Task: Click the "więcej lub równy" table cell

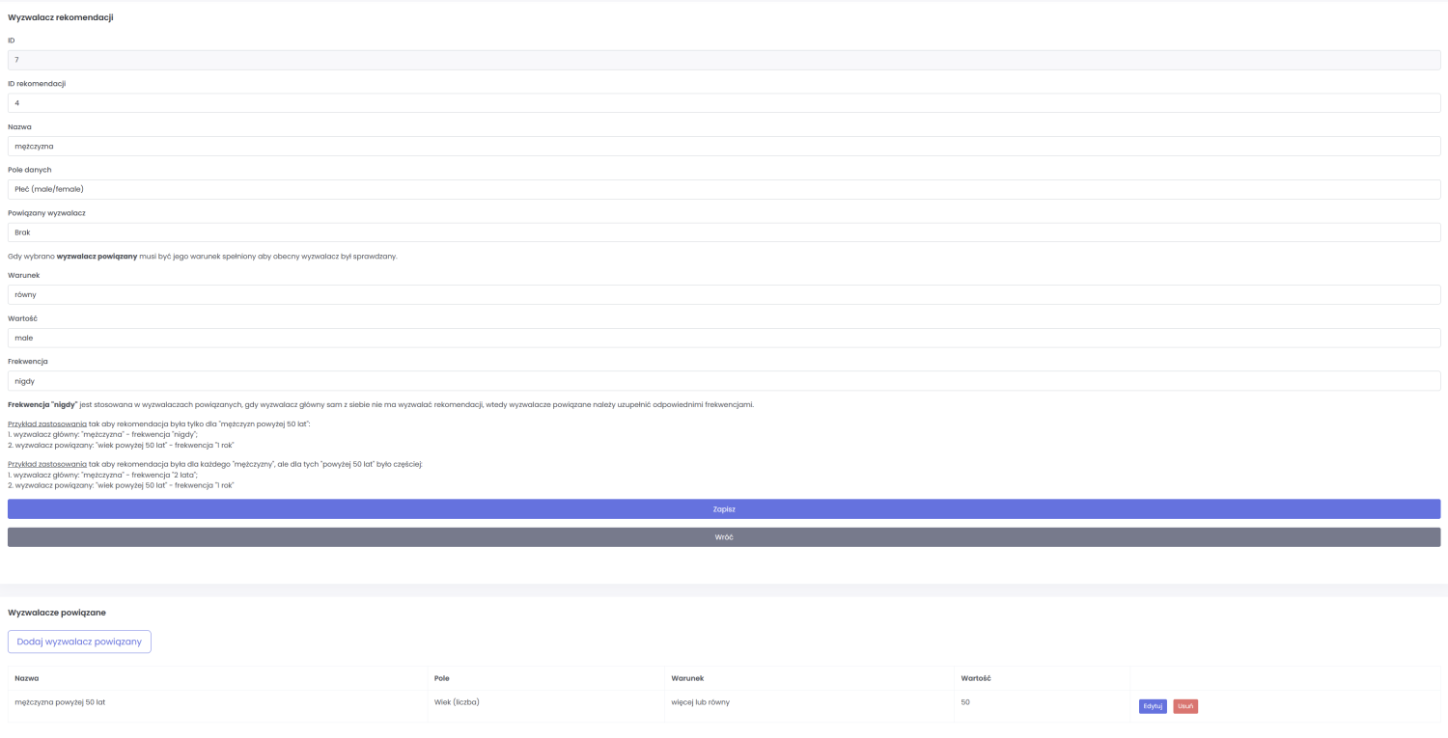Action: pyautogui.click(x=700, y=702)
